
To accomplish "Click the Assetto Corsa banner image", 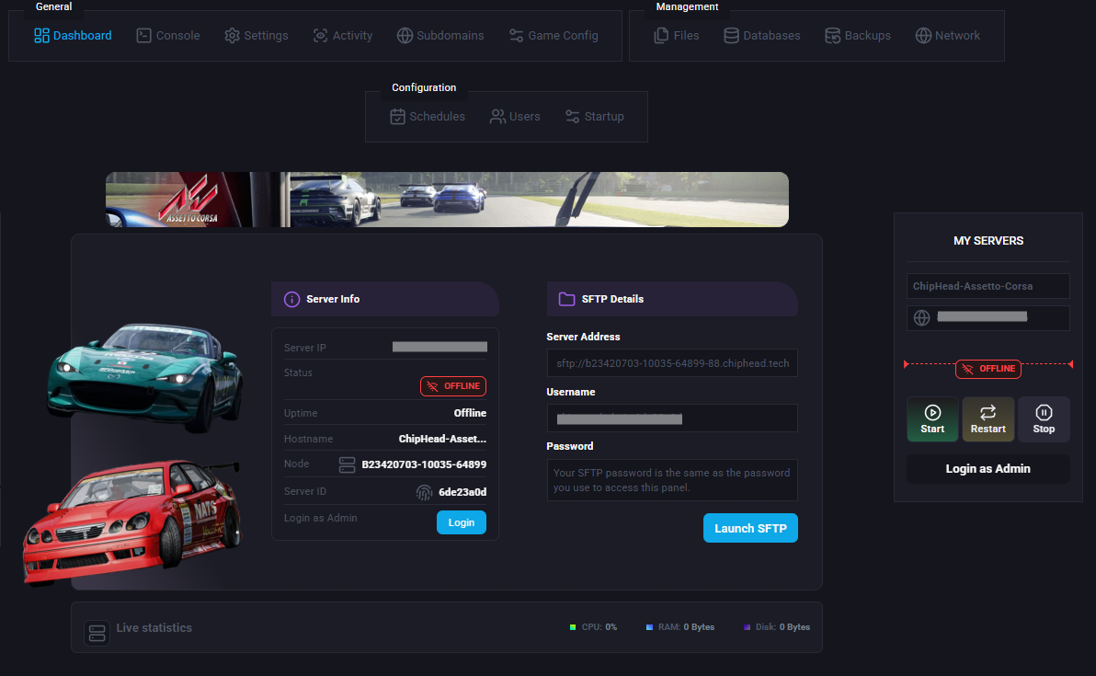I will (x=448, y=200).
